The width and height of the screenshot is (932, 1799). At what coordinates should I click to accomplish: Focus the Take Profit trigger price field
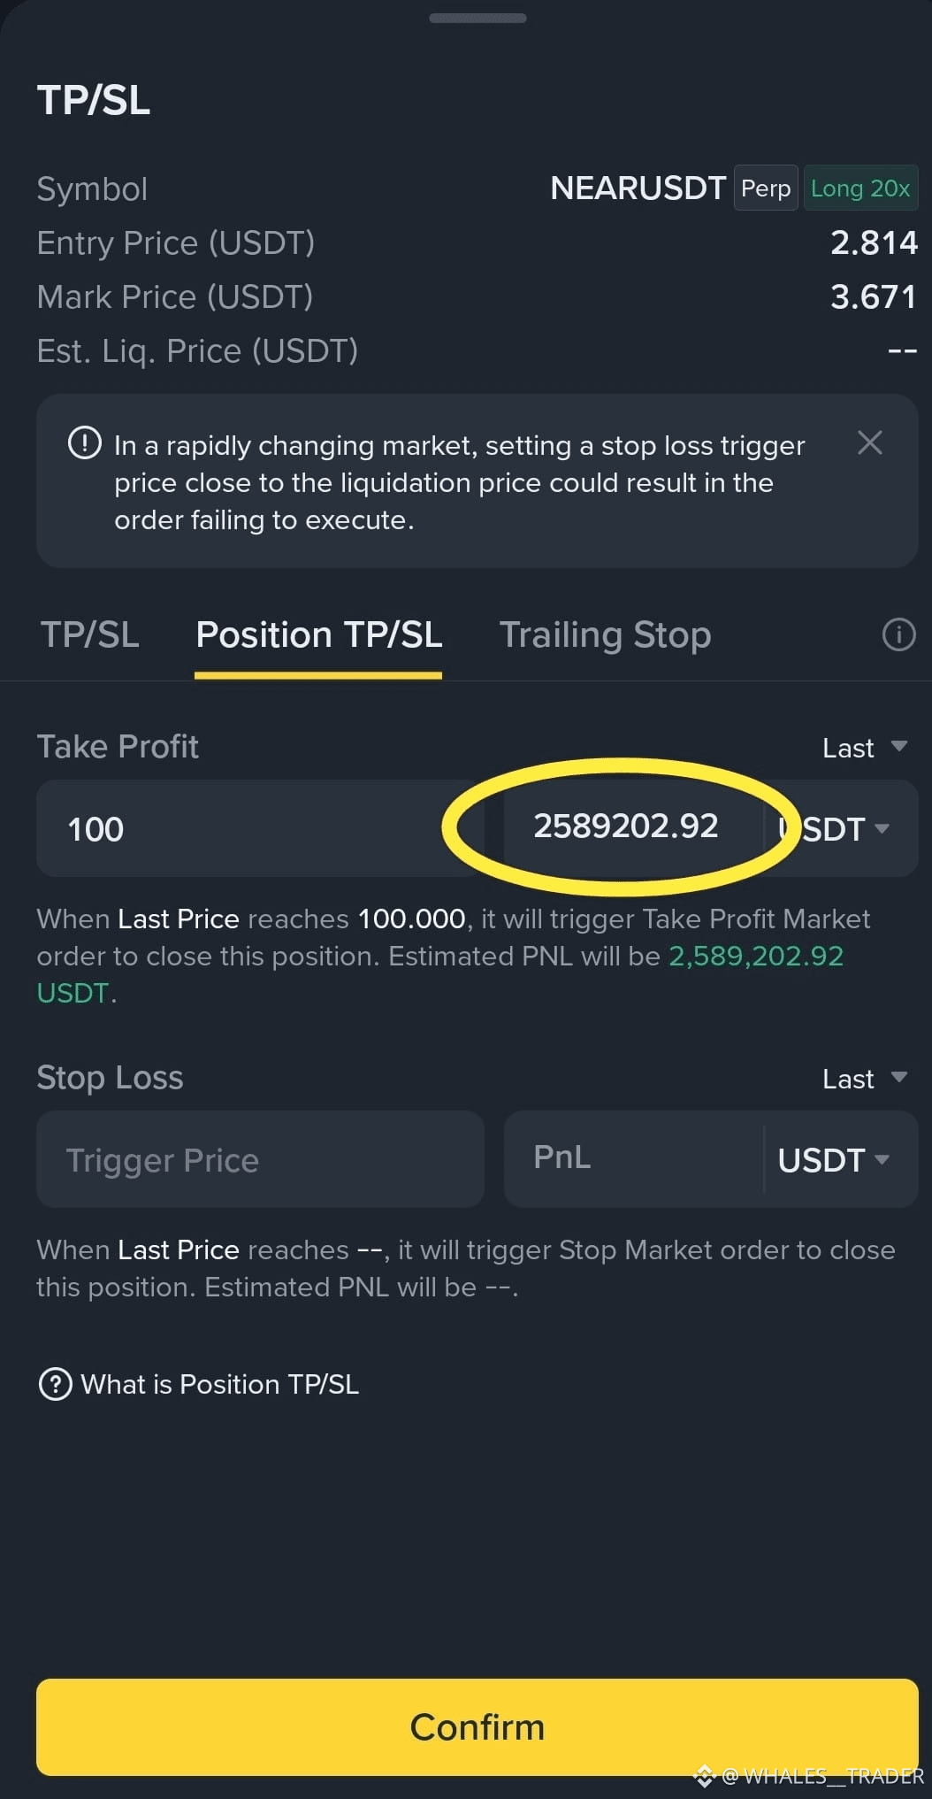tap(260, 828)
